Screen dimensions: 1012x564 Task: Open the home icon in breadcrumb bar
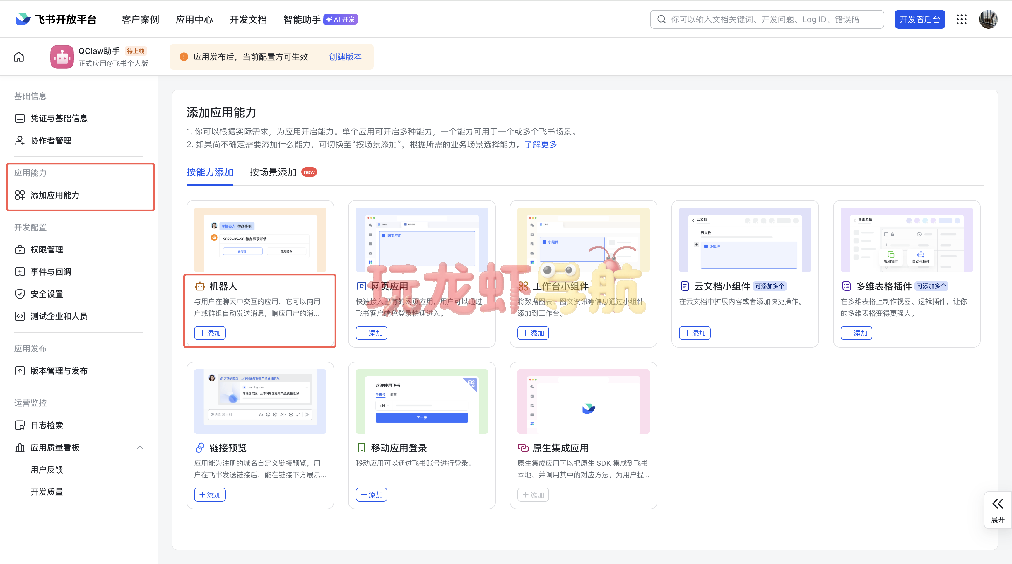click(19, 57)
